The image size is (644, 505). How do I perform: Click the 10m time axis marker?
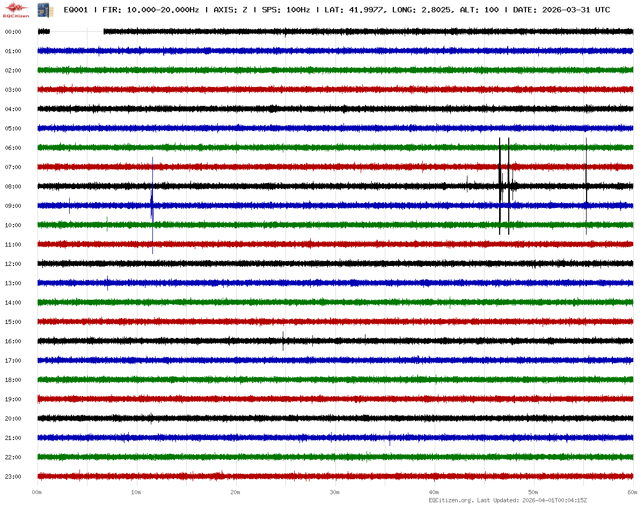click(x=136, y=492)
